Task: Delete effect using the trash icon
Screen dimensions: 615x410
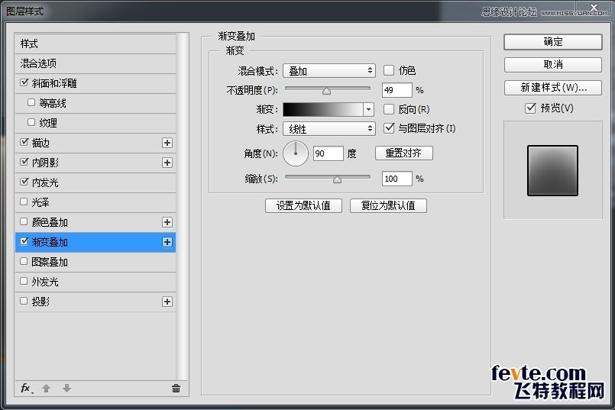Action: pos(176,389)
